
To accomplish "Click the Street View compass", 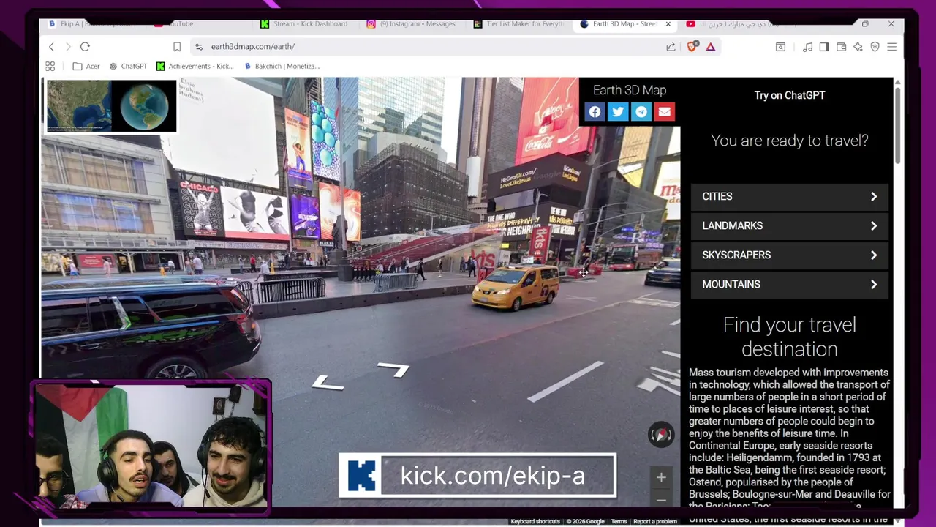I will point(660,435).
